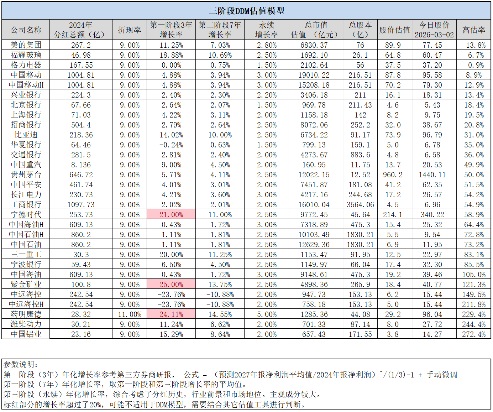Select the 11.00% discount rate cell
This screenshot has width=493, height=412.
click(130, 314)
